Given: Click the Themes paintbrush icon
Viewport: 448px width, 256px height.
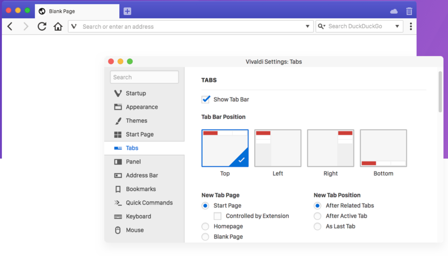Looking at the screenshot, I should [118, 121].
